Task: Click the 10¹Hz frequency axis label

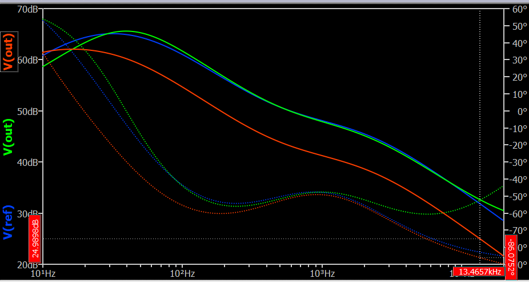Action: 43,272
